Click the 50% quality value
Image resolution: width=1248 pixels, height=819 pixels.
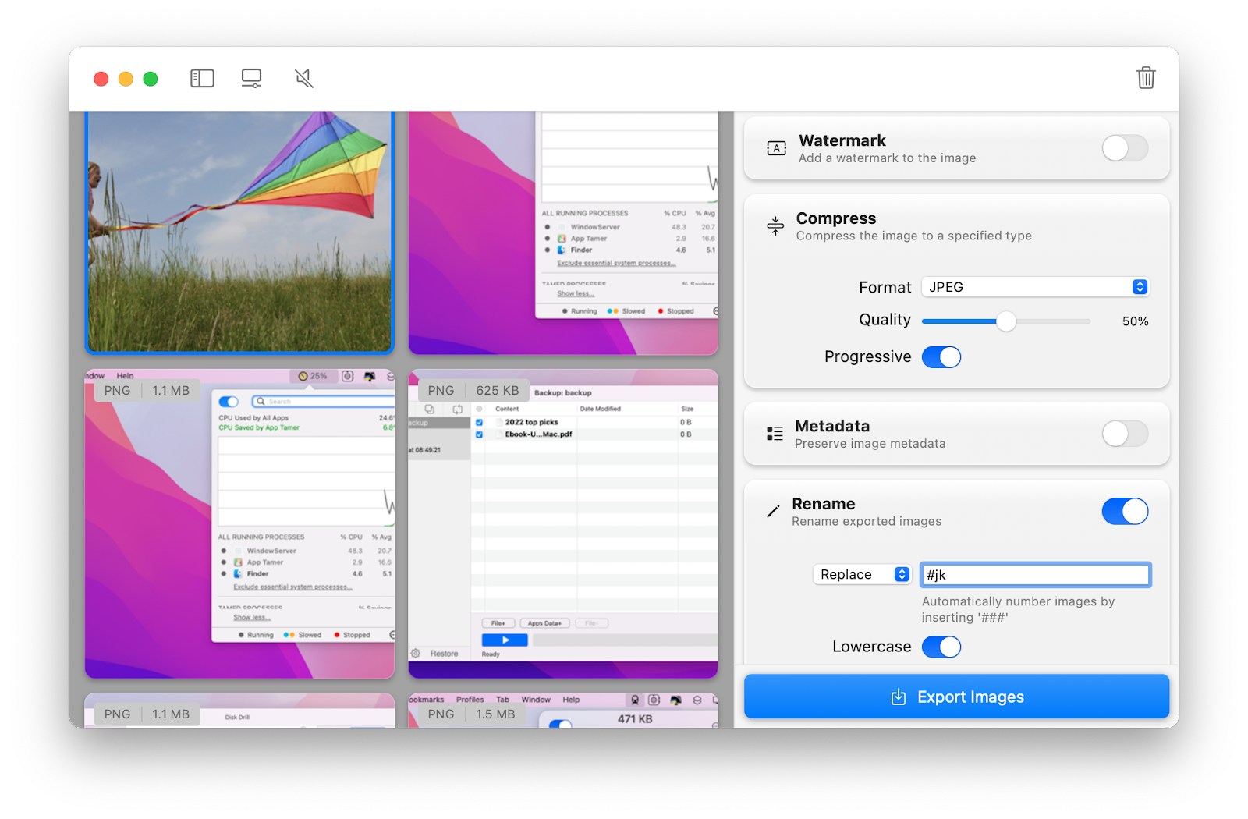pyautogui.click(x=1135, y=321)
